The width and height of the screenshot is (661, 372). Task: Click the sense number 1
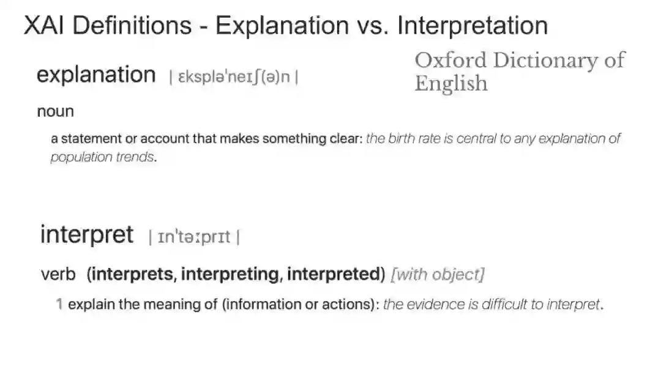[59, 304]
